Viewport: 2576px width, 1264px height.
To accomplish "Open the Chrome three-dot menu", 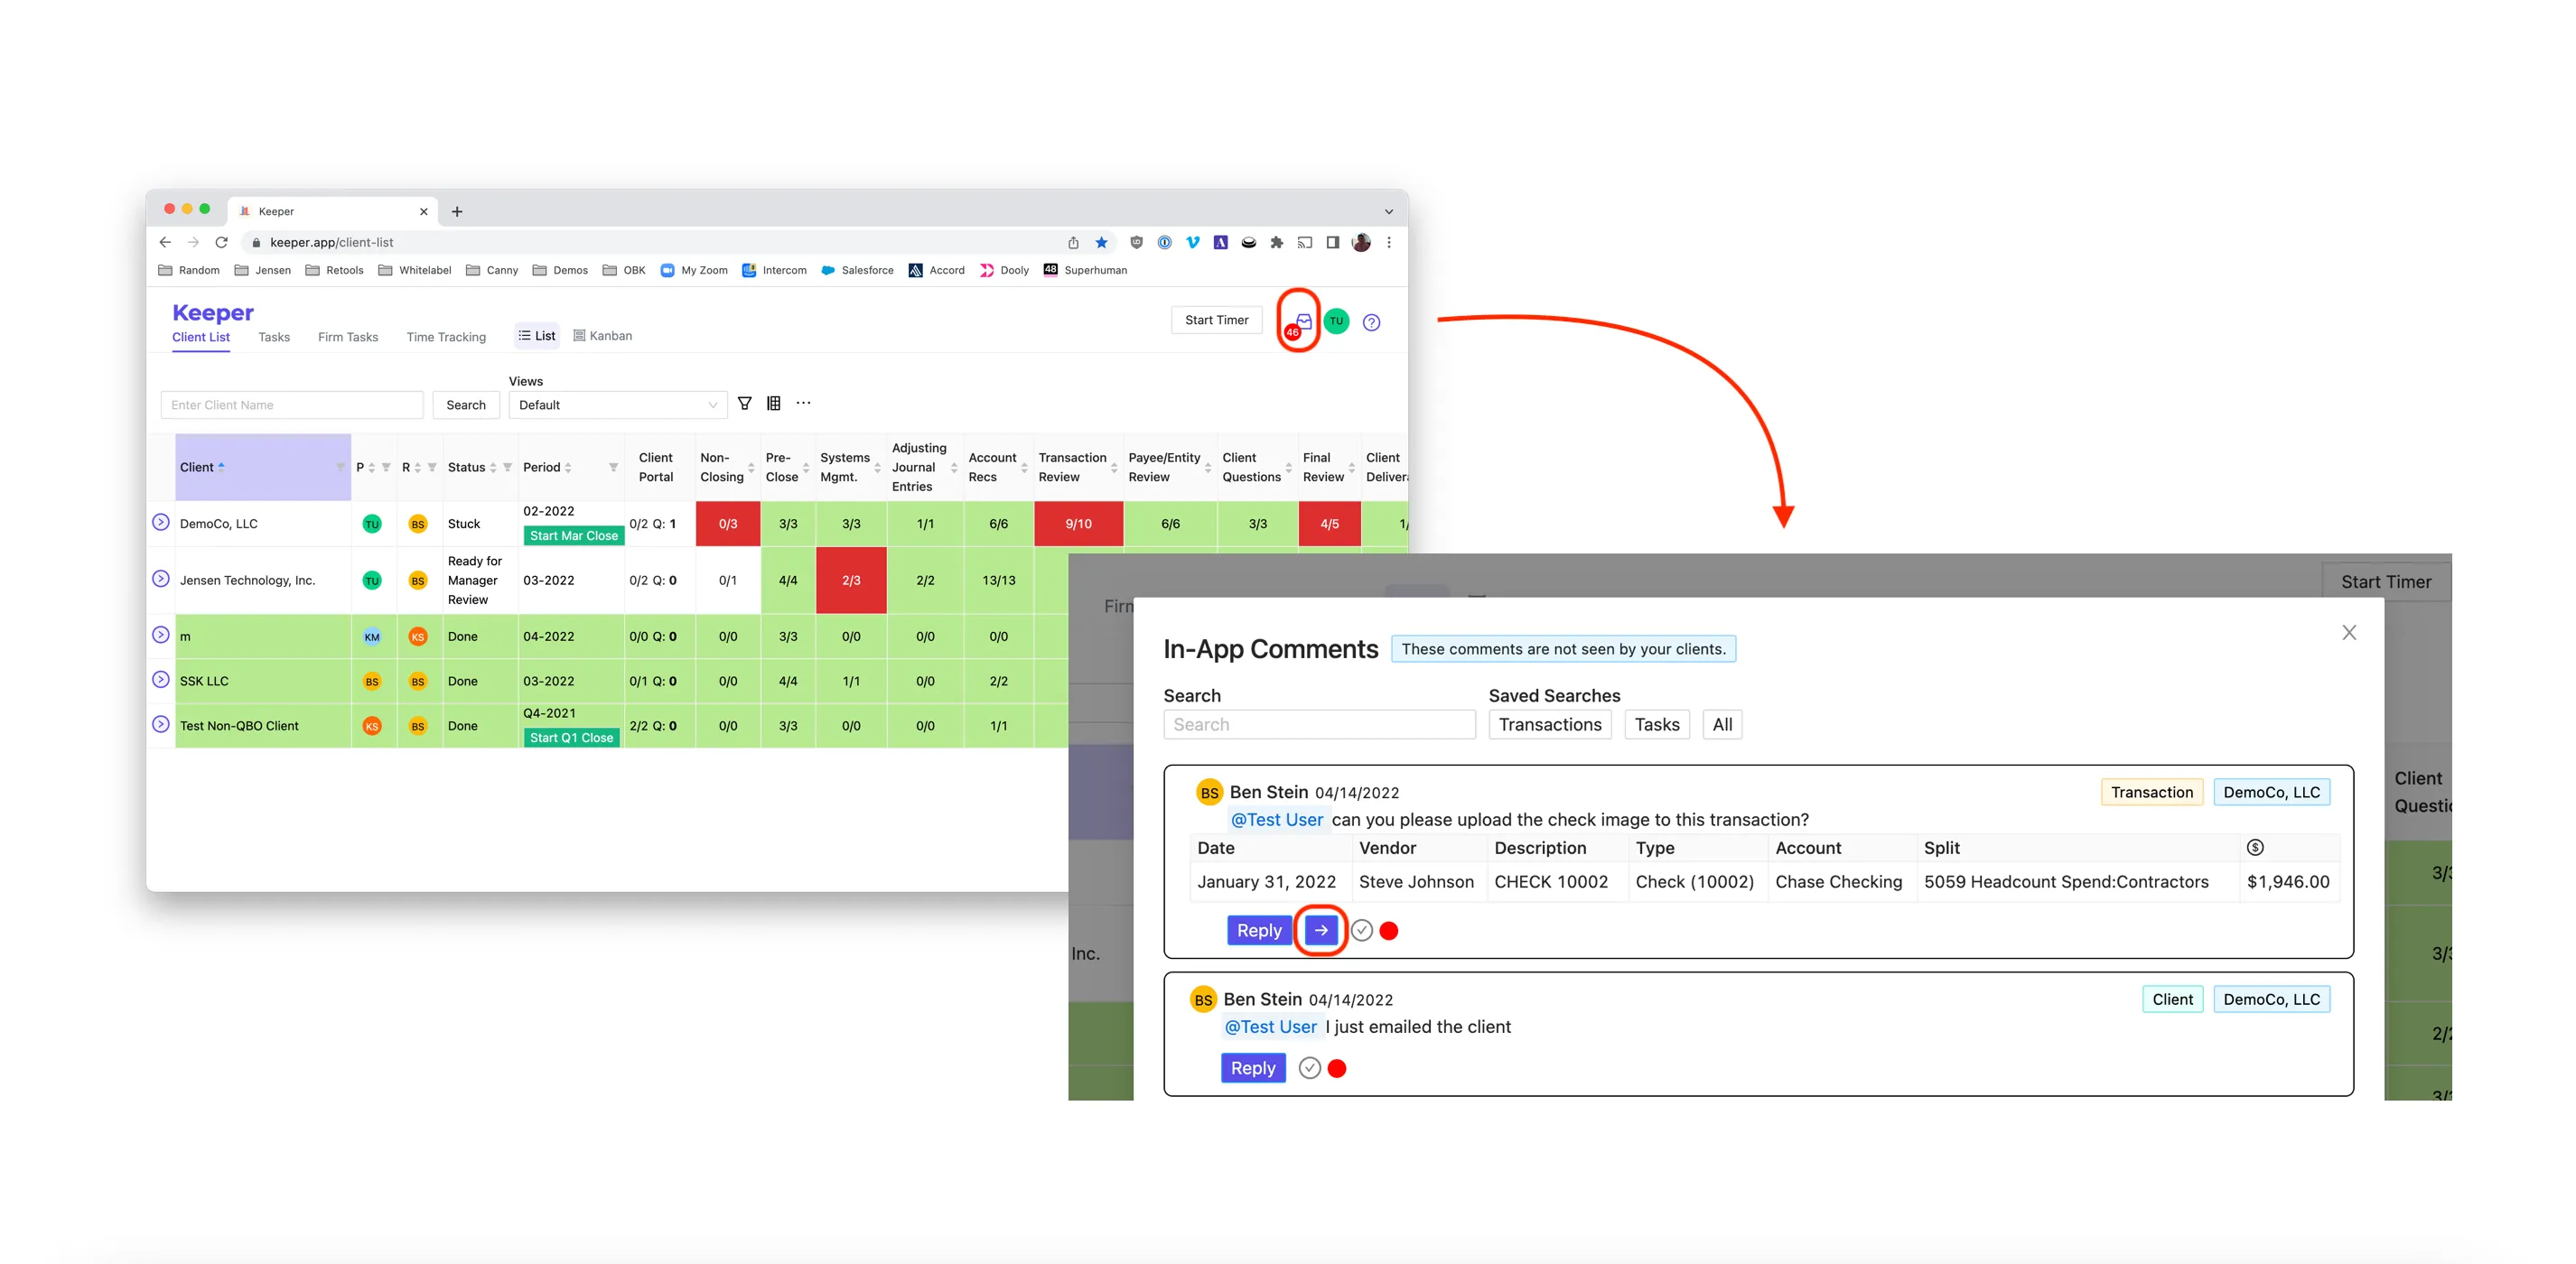I will click(x=1389, y=242).
